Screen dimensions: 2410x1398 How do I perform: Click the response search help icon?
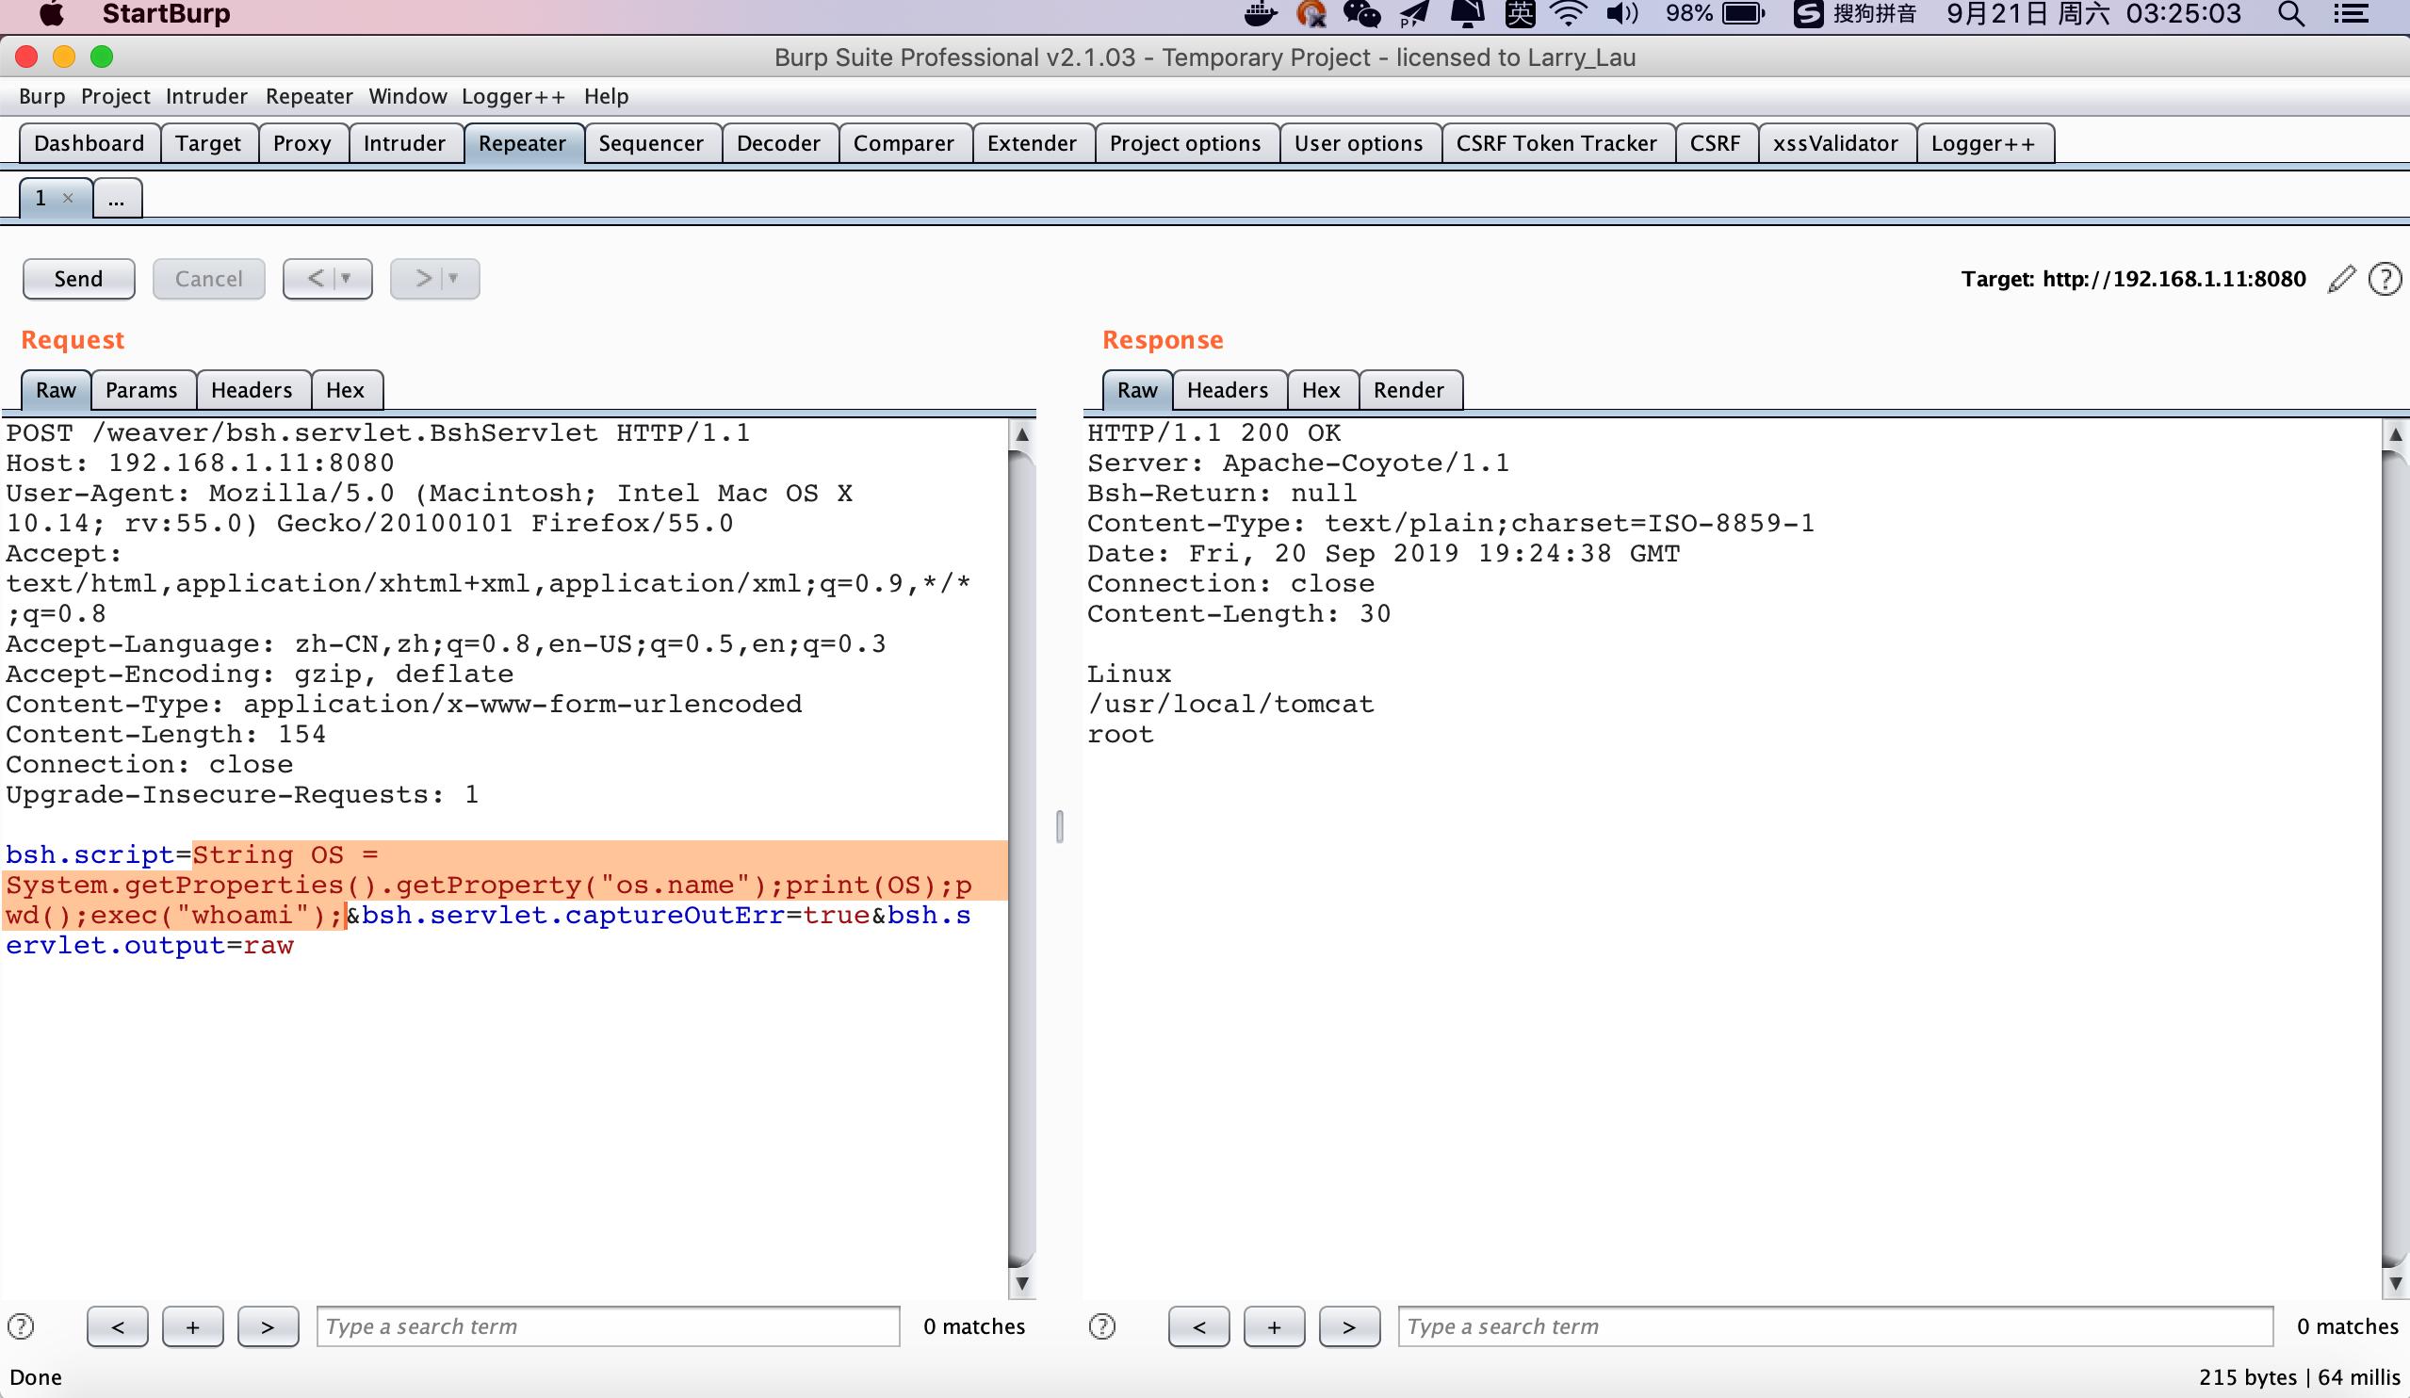click(x=1101, y=1326)
